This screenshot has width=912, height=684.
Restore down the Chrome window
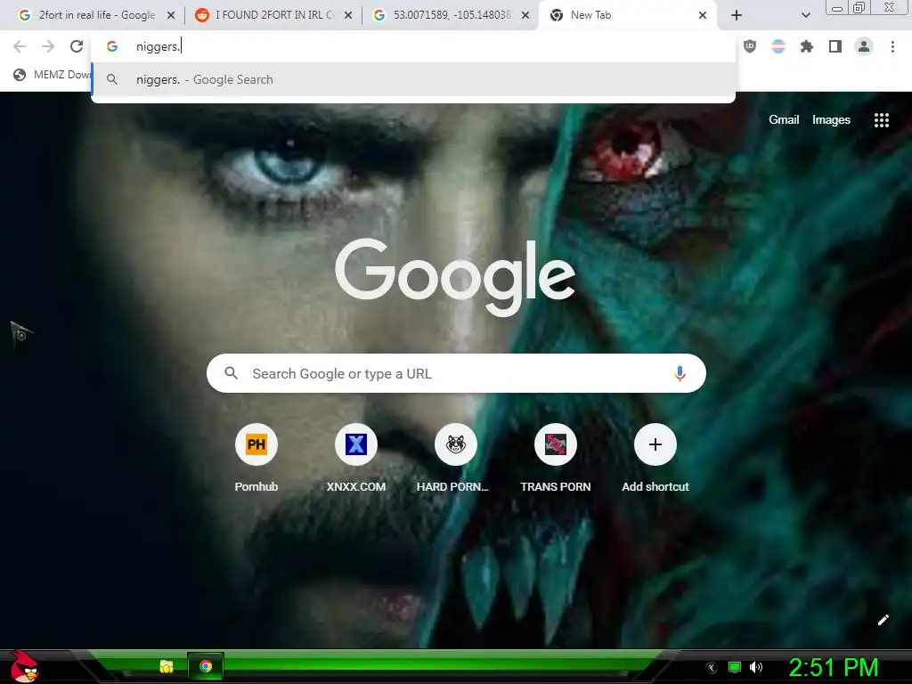point(859,7)
